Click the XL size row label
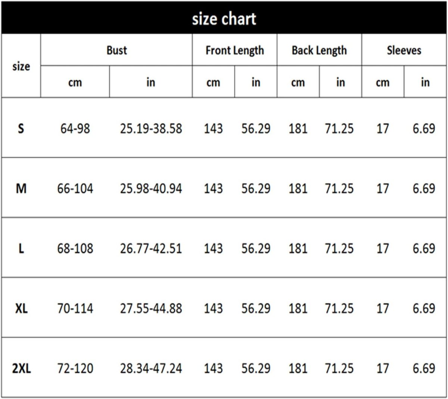The height and width of the screenshot is (399, 448). click(x=21, y=309)
